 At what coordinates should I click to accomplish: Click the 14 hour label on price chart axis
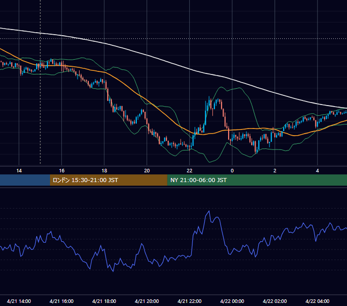(x=19, y=171)
